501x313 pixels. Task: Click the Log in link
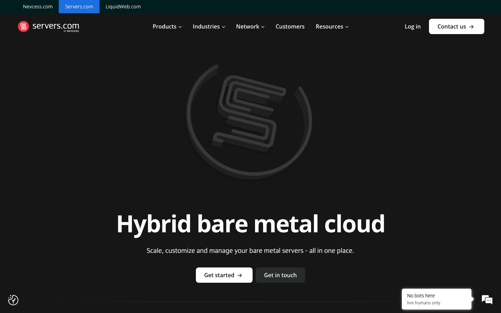[x=413, y=26]
